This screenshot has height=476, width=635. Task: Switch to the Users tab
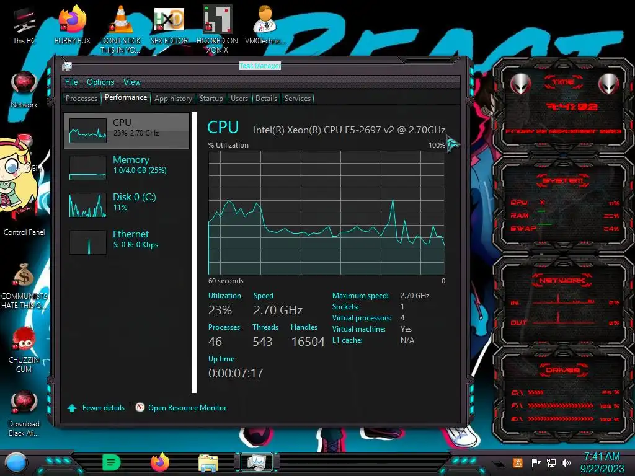[x=239, y=99]
